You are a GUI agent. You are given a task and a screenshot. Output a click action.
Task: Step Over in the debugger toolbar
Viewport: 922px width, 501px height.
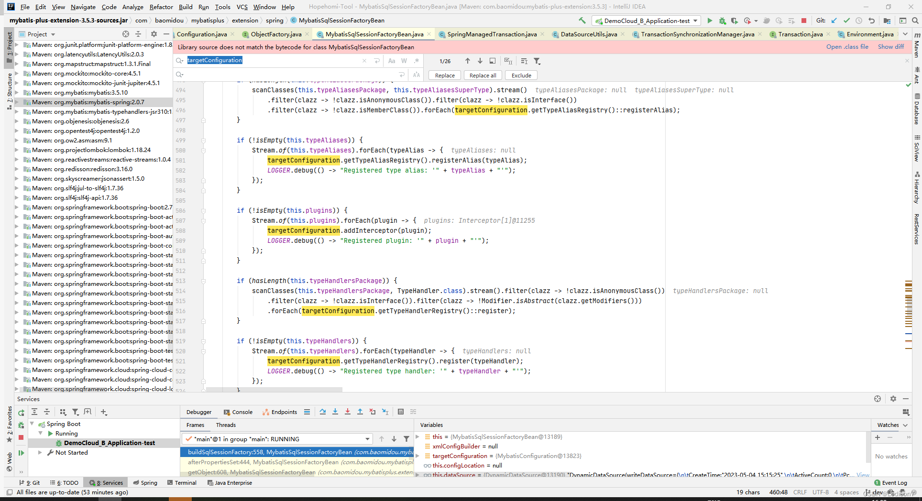coord(323,412)
